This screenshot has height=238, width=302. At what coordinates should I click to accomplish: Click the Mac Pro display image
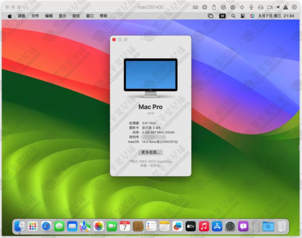pyautogui.click(x=151, y=78)
